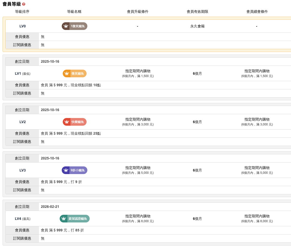Select the LV4 (最高) level label
The height and width of the screenshot is (246, 291).
click(x=23, y=219)
